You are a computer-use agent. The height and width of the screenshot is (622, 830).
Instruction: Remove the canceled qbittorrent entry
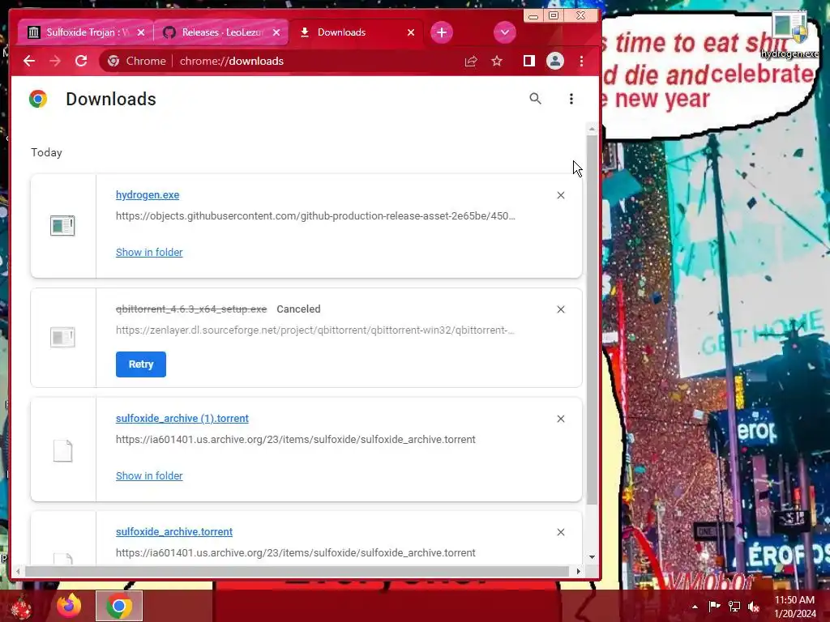tap(561, 309)
